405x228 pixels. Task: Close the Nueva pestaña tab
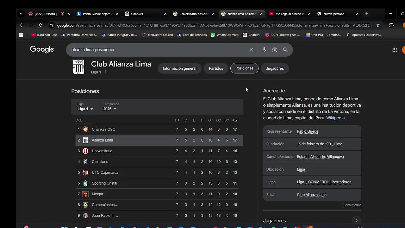coord(357,14)
